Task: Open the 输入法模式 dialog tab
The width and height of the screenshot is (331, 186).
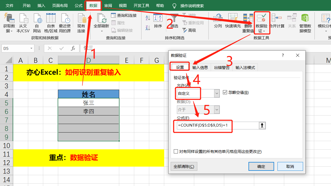Action: pos(245,67)
